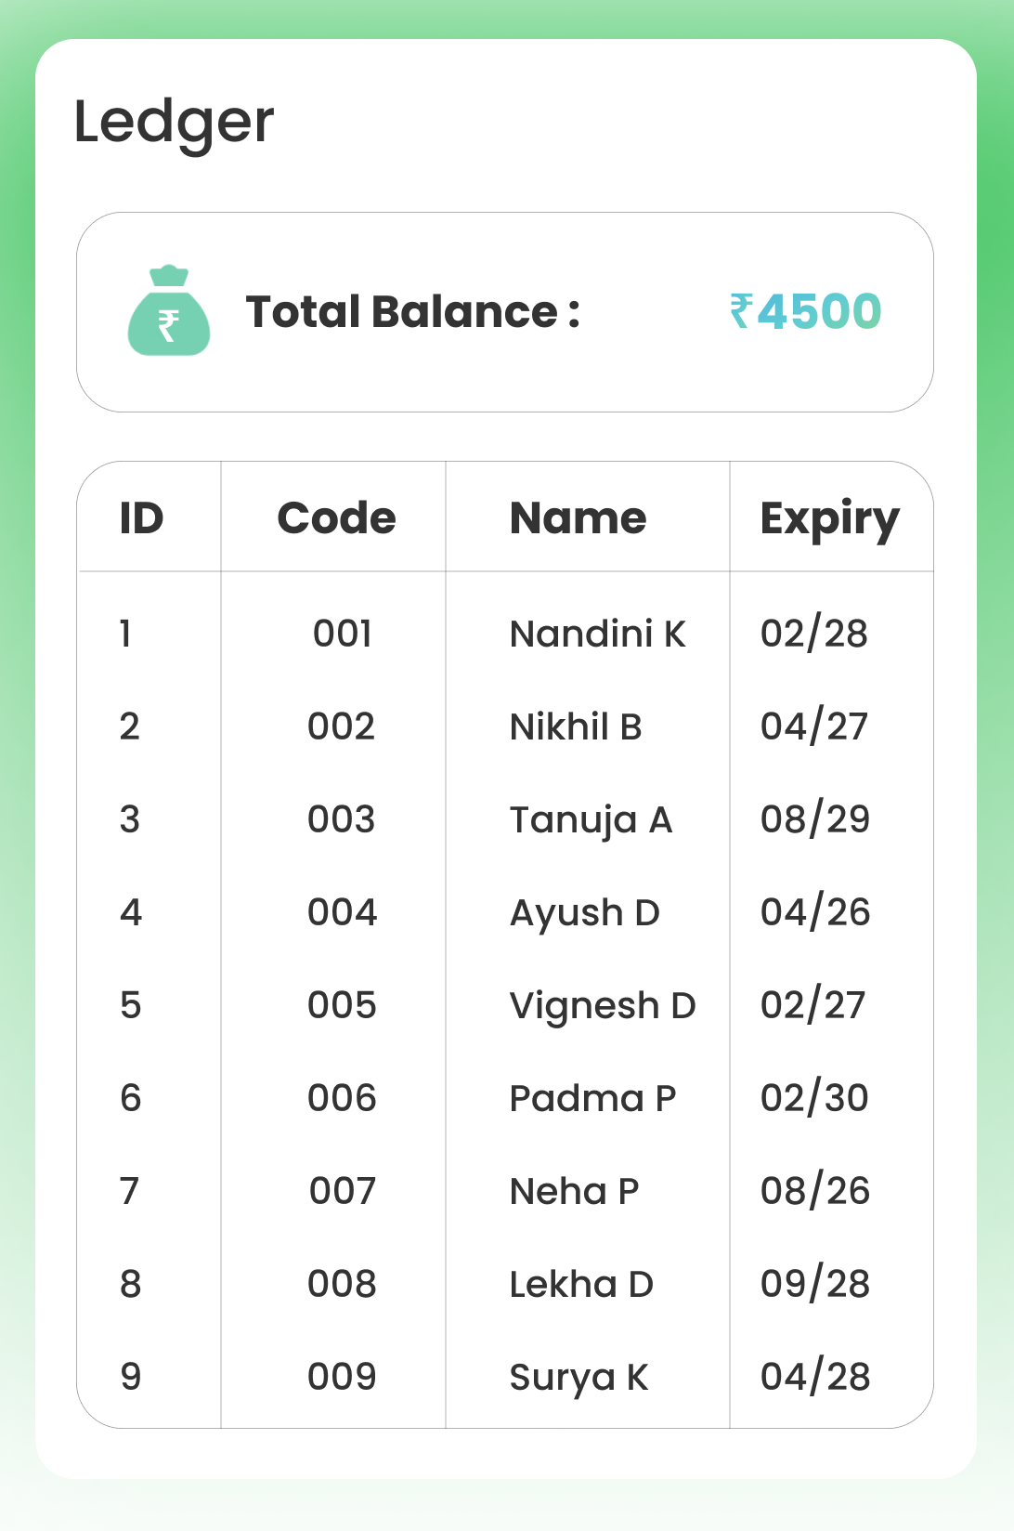Screen dimensions: 1014x1531
Task: Select the Nandini K name entry
Action: point(597,635)
